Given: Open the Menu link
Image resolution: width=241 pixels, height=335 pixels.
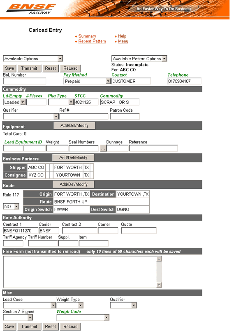Looking at the screenshot, I should (x=123, y=41).
